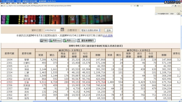Image resolution: width=182 pixels, height=102 pixels.
Task: Click stock code 2362
Action: [x=9, y=95]
